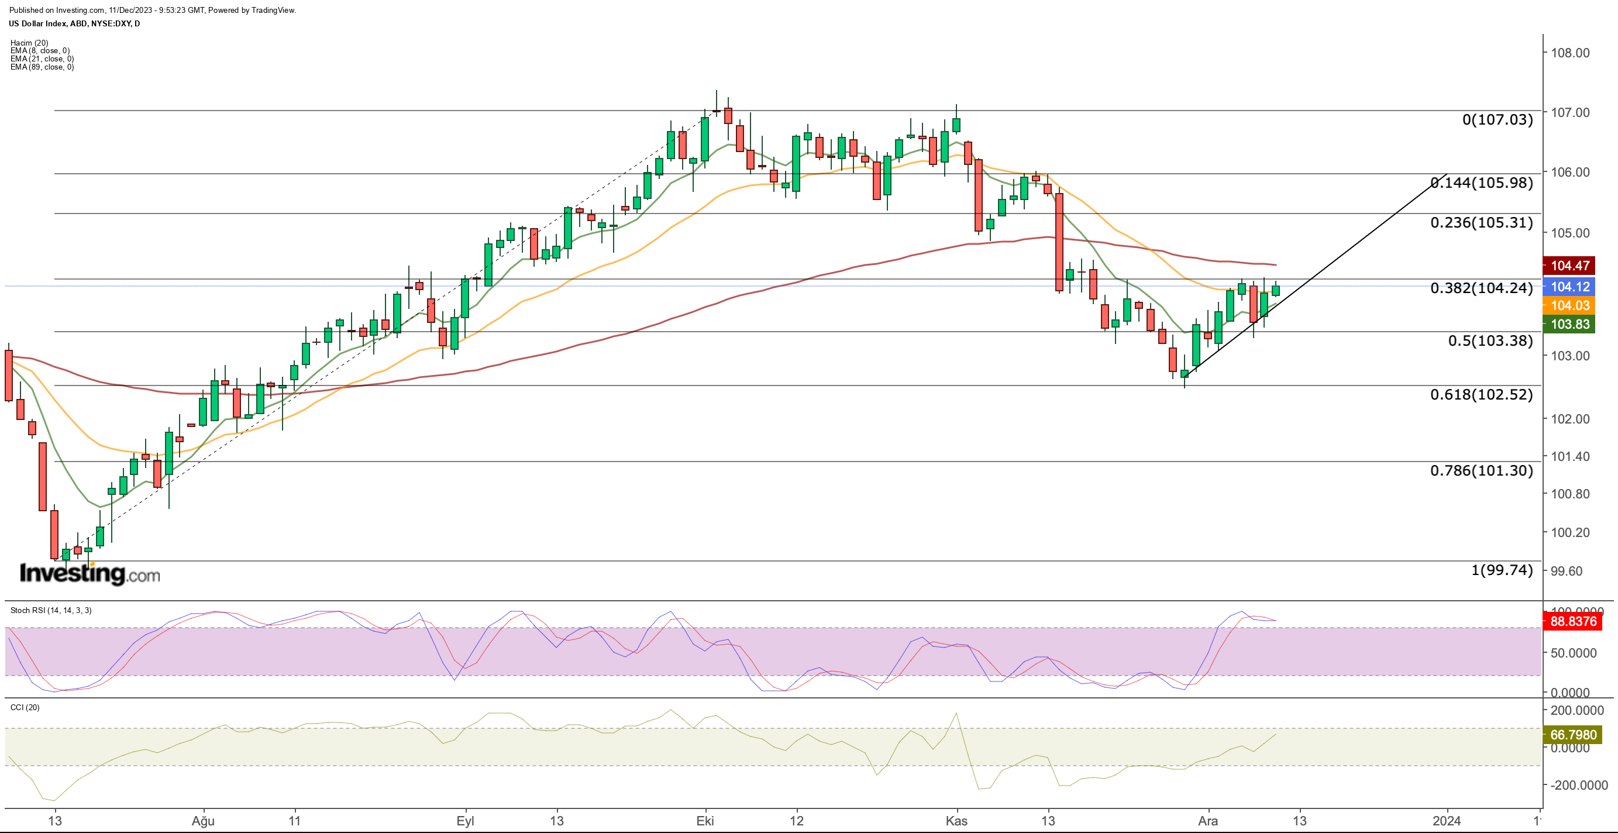Click the 105.00 price axis label
This screenshot has width=1618, height=833.
point(1570,233)
